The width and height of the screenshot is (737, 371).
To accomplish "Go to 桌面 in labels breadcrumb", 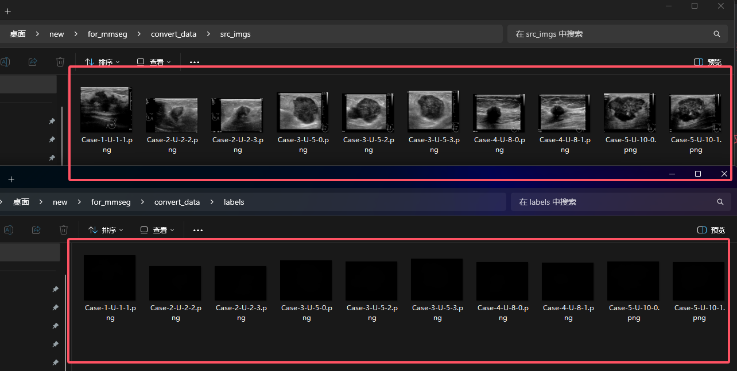I will [21, 202].
